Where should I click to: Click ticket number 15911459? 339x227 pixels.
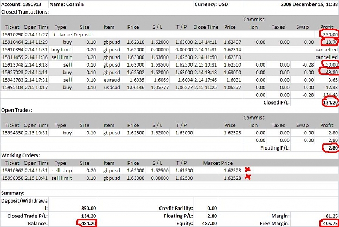pos(13,57)
